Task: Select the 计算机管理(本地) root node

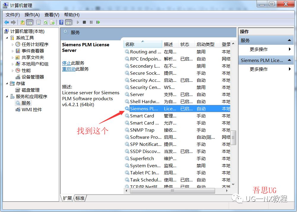Action: click(27, 31)
